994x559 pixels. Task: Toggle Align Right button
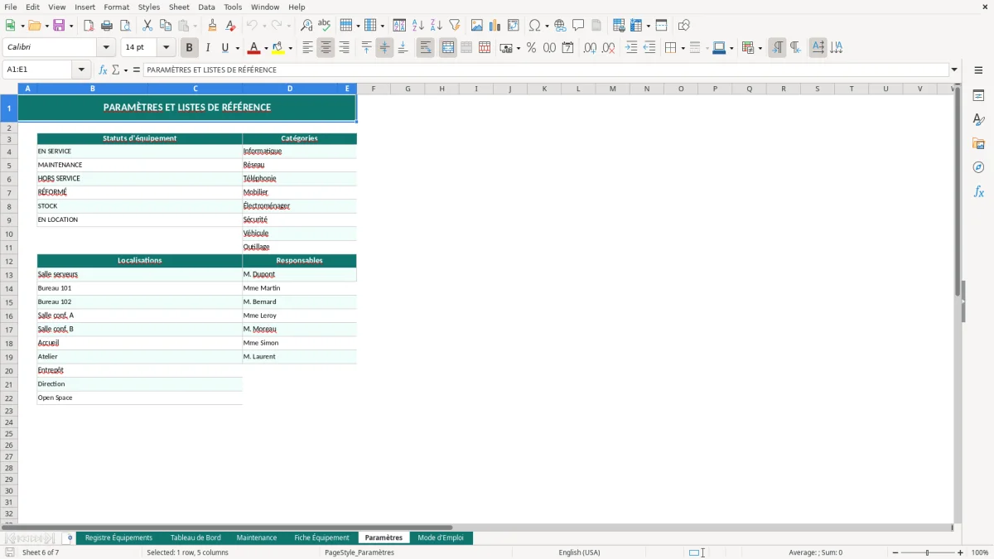[344, 48]
